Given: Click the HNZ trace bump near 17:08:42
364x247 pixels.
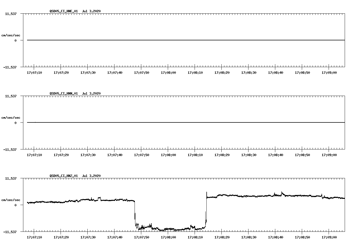Looking at the screenshot, I should click(282, 193).
